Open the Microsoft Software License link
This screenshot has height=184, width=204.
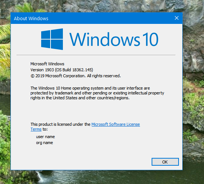click(116, 124)
